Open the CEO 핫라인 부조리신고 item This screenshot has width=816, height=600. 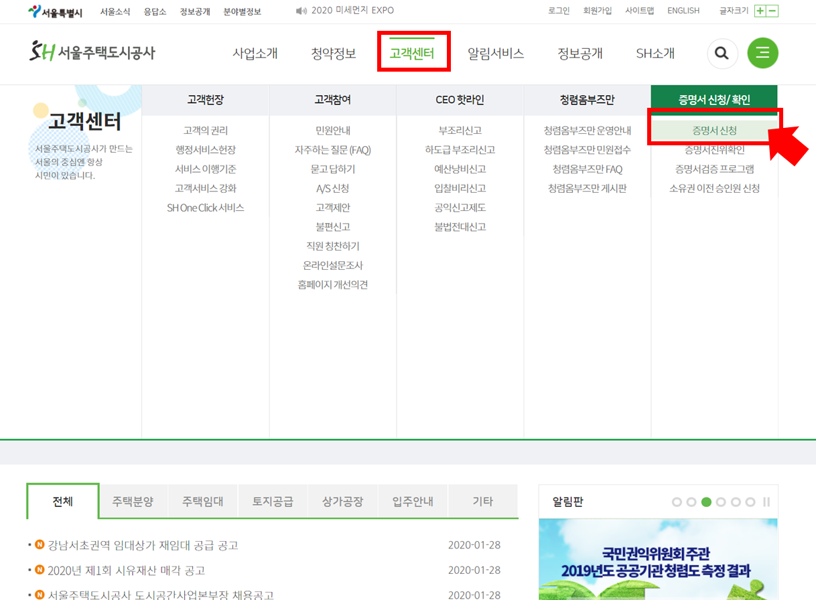(460, 131)
